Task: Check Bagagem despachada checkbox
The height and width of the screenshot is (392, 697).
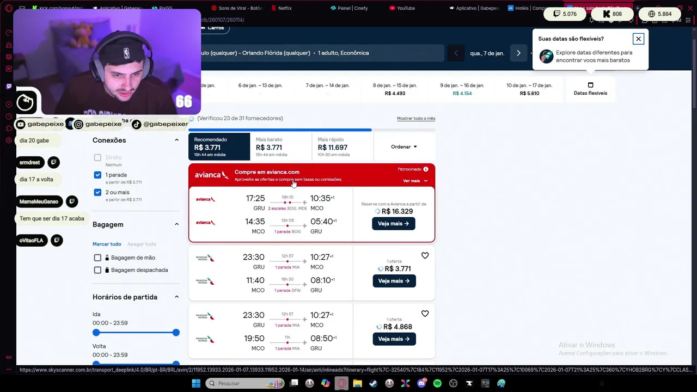Action: pyautogui.click(x=97, y=270)
